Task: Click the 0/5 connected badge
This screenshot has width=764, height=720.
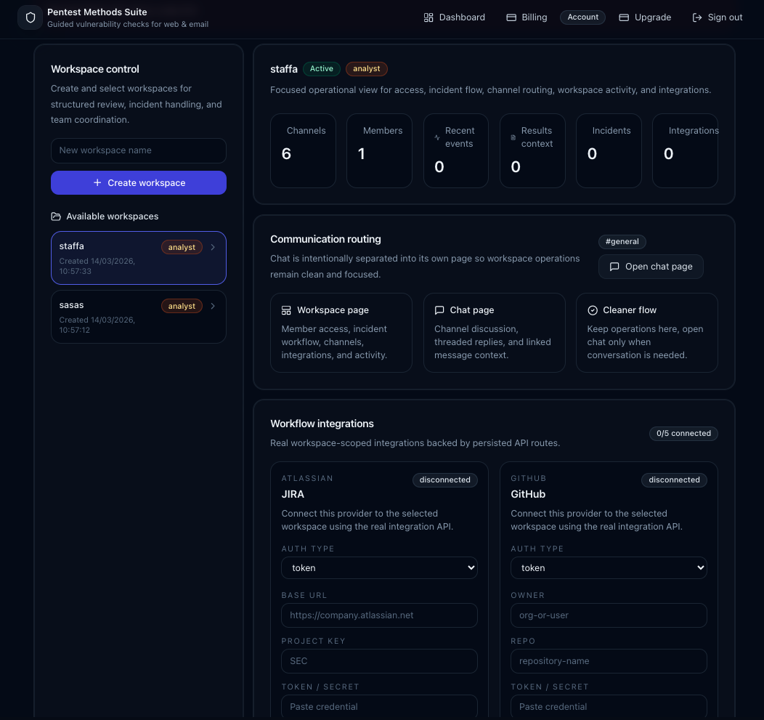Action: coord(683,433)
